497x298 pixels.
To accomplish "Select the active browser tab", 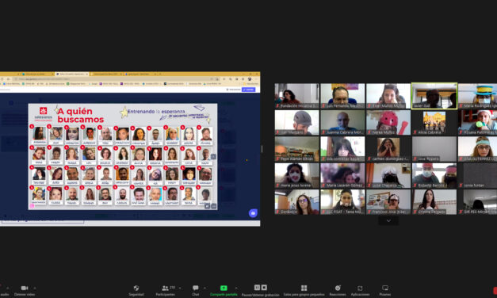I will coord(72,74).
